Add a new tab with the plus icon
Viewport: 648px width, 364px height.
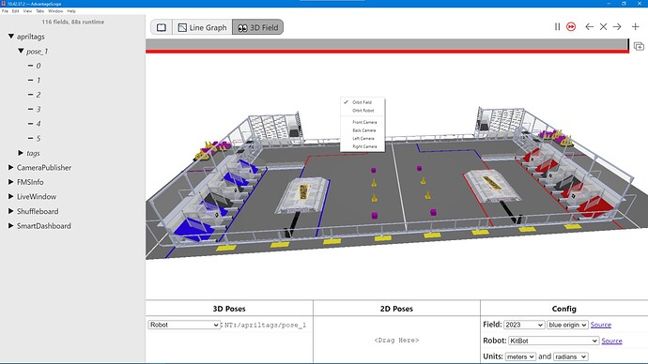pos(636,27)
